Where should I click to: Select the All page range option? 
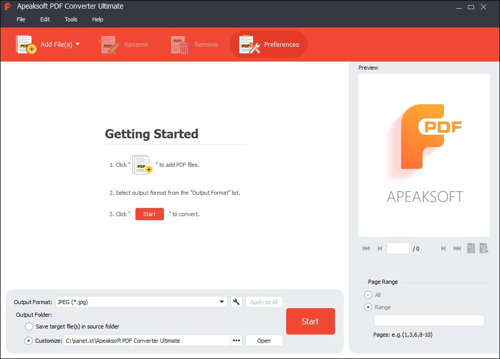(368, 295)
